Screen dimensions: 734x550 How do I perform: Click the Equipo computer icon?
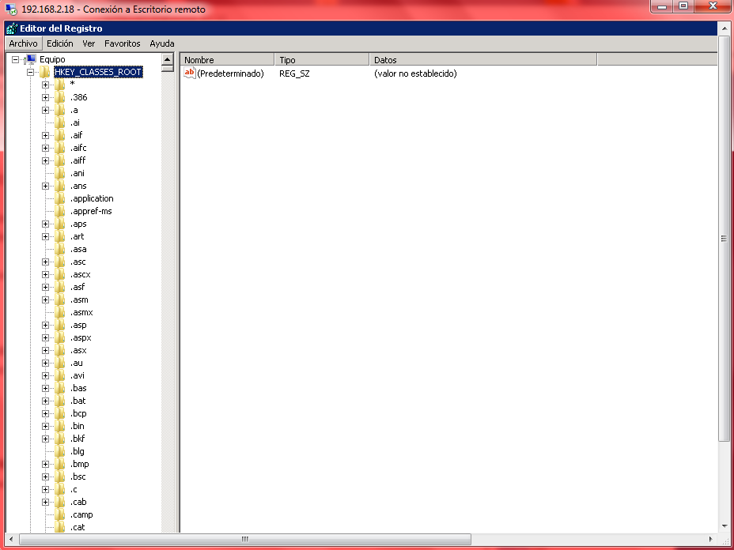coord(30,59)
